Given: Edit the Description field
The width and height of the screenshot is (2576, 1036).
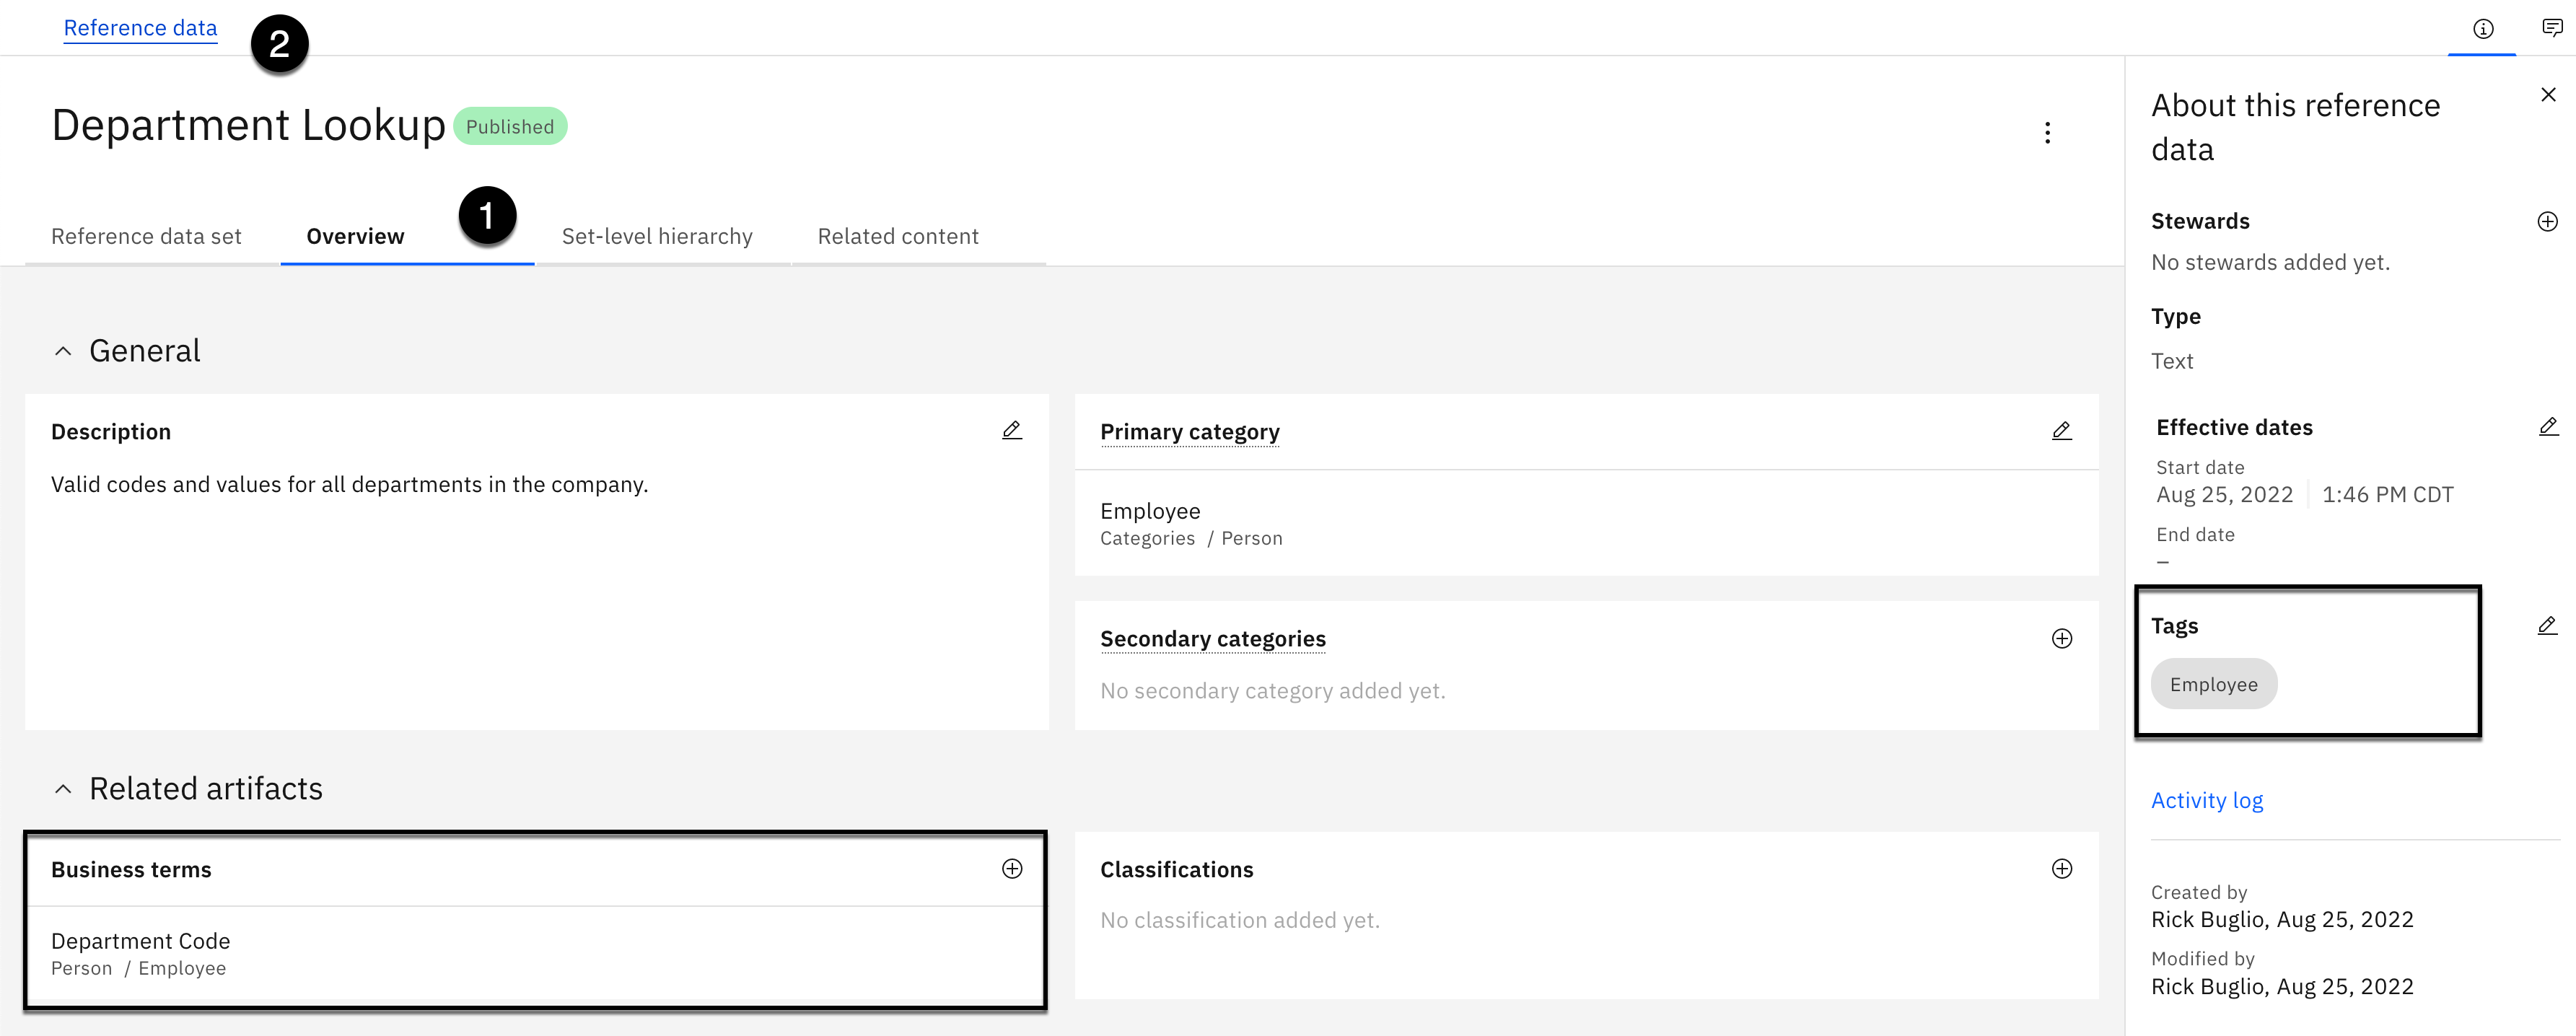Looking at the screenshot, I should coord(1011,430).
